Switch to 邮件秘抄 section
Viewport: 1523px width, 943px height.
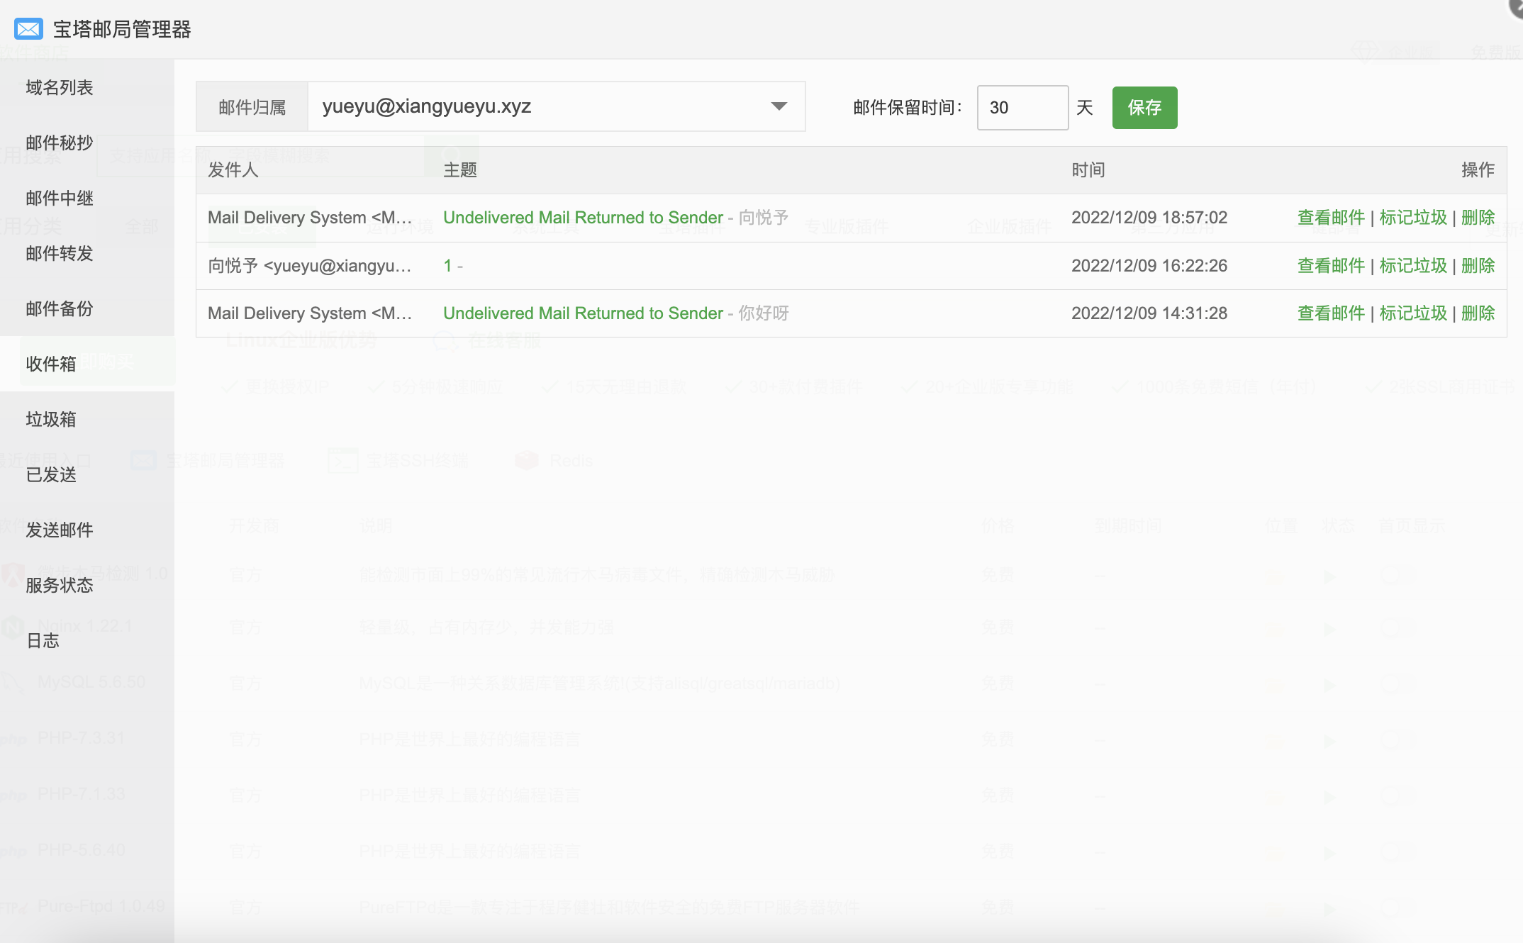pos(60,143)
